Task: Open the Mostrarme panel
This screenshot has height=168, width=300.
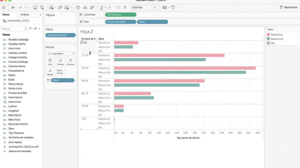Action: [x=289, y=7]
